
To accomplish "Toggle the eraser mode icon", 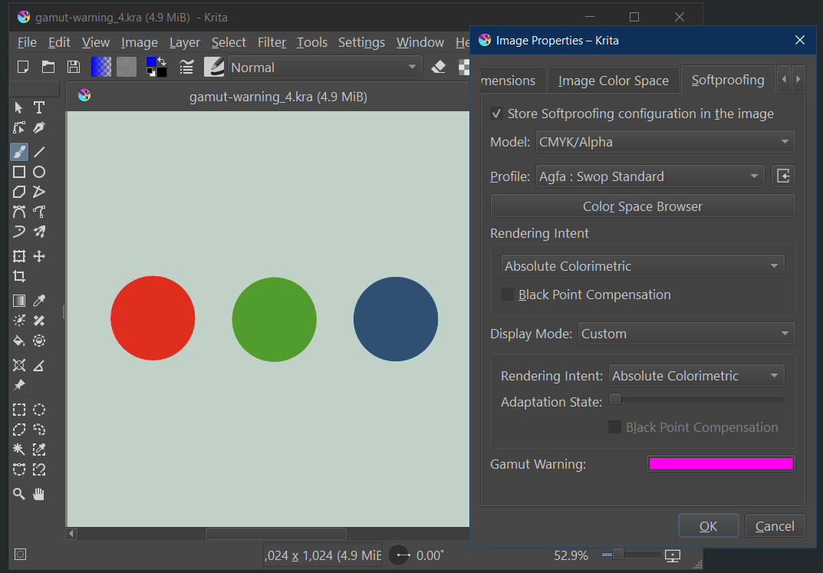I will pos(439,68).
